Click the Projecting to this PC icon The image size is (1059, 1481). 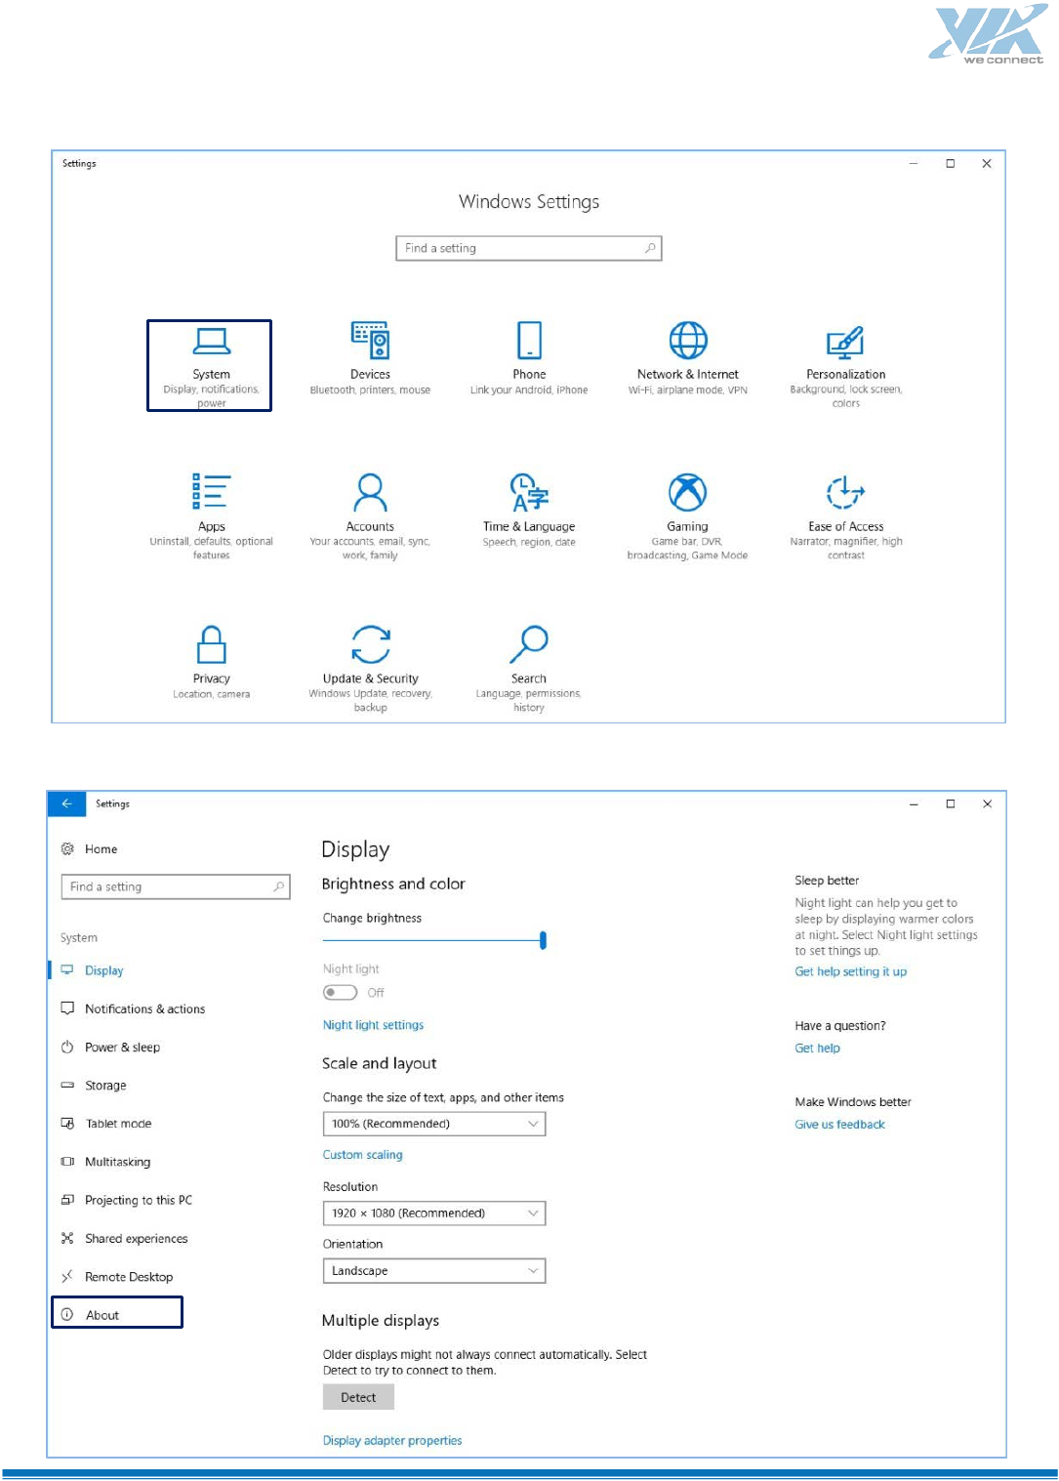click(67, 1200)
